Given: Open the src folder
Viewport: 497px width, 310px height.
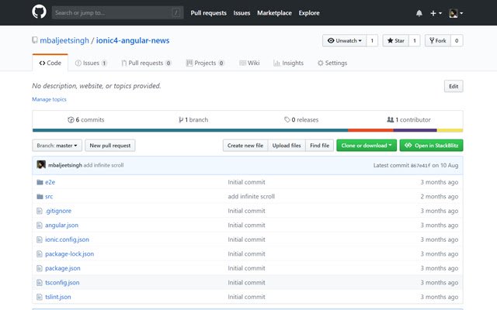Looking at the screenshot, I should tap(49, 196).
